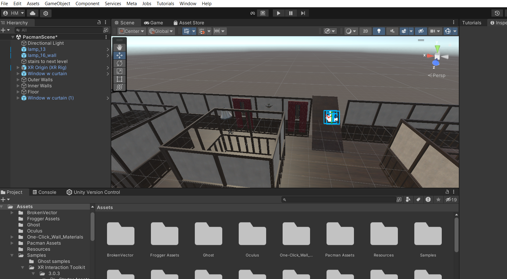The image size is (507, 279).
Task: Open the Global rotation dropdown
Action: (x=161, y=31)
